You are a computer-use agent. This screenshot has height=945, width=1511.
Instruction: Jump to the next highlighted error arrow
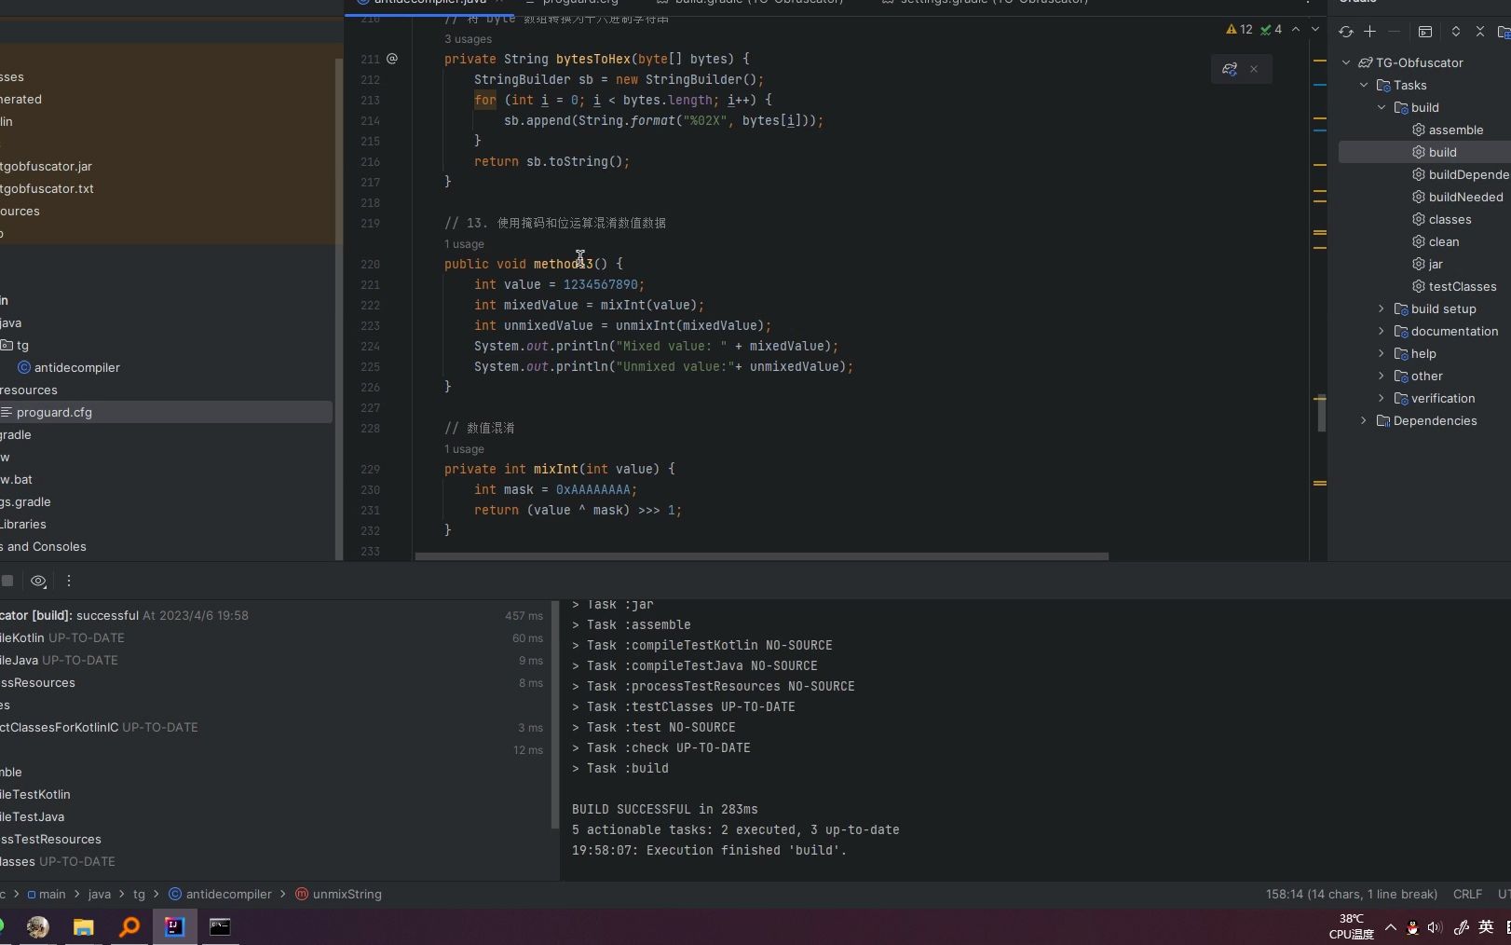tap(1314, 30)
